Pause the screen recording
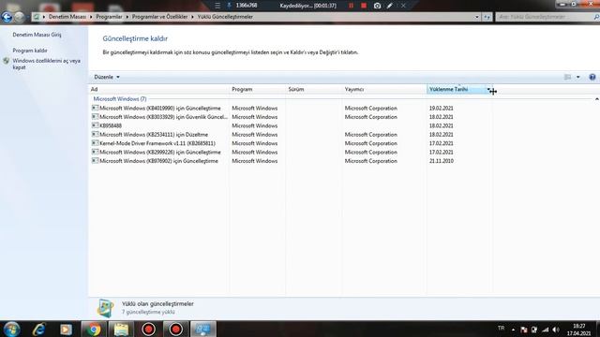Image resolution: width=600 pixels, height=337 pixels. pos(351,6)
